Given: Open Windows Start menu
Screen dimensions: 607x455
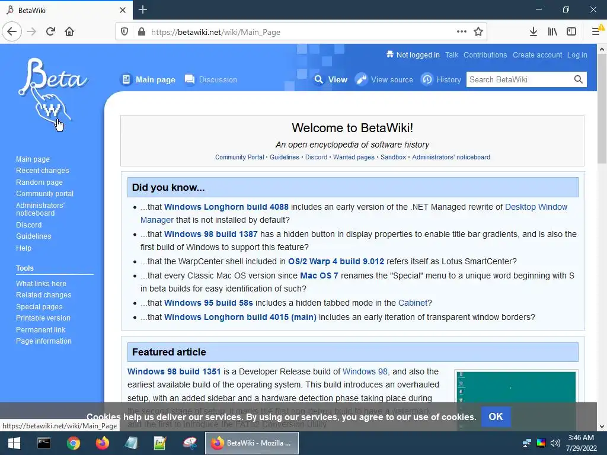Looking at the screenshot, I should pyautogui.click(x=14, y=443).
